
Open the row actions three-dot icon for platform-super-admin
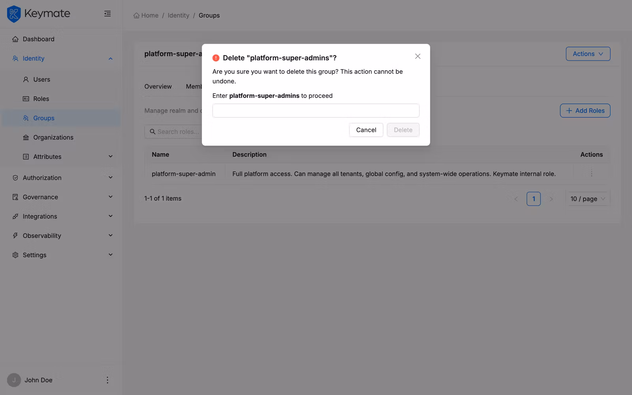(591, 173)
